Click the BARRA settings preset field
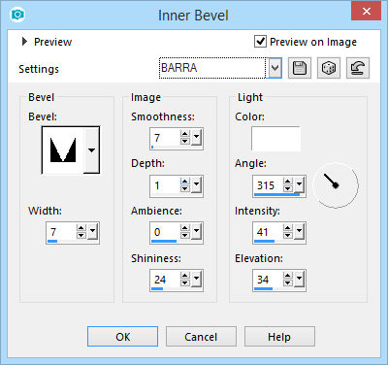388x365 pixels. pos(212,68)
